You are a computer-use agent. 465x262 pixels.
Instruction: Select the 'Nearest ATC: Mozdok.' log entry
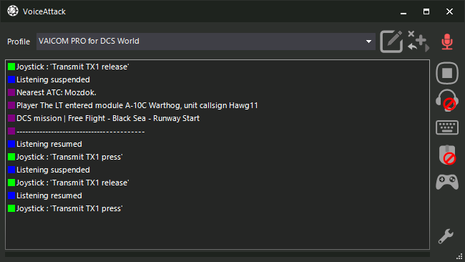(x=57, y=92)
